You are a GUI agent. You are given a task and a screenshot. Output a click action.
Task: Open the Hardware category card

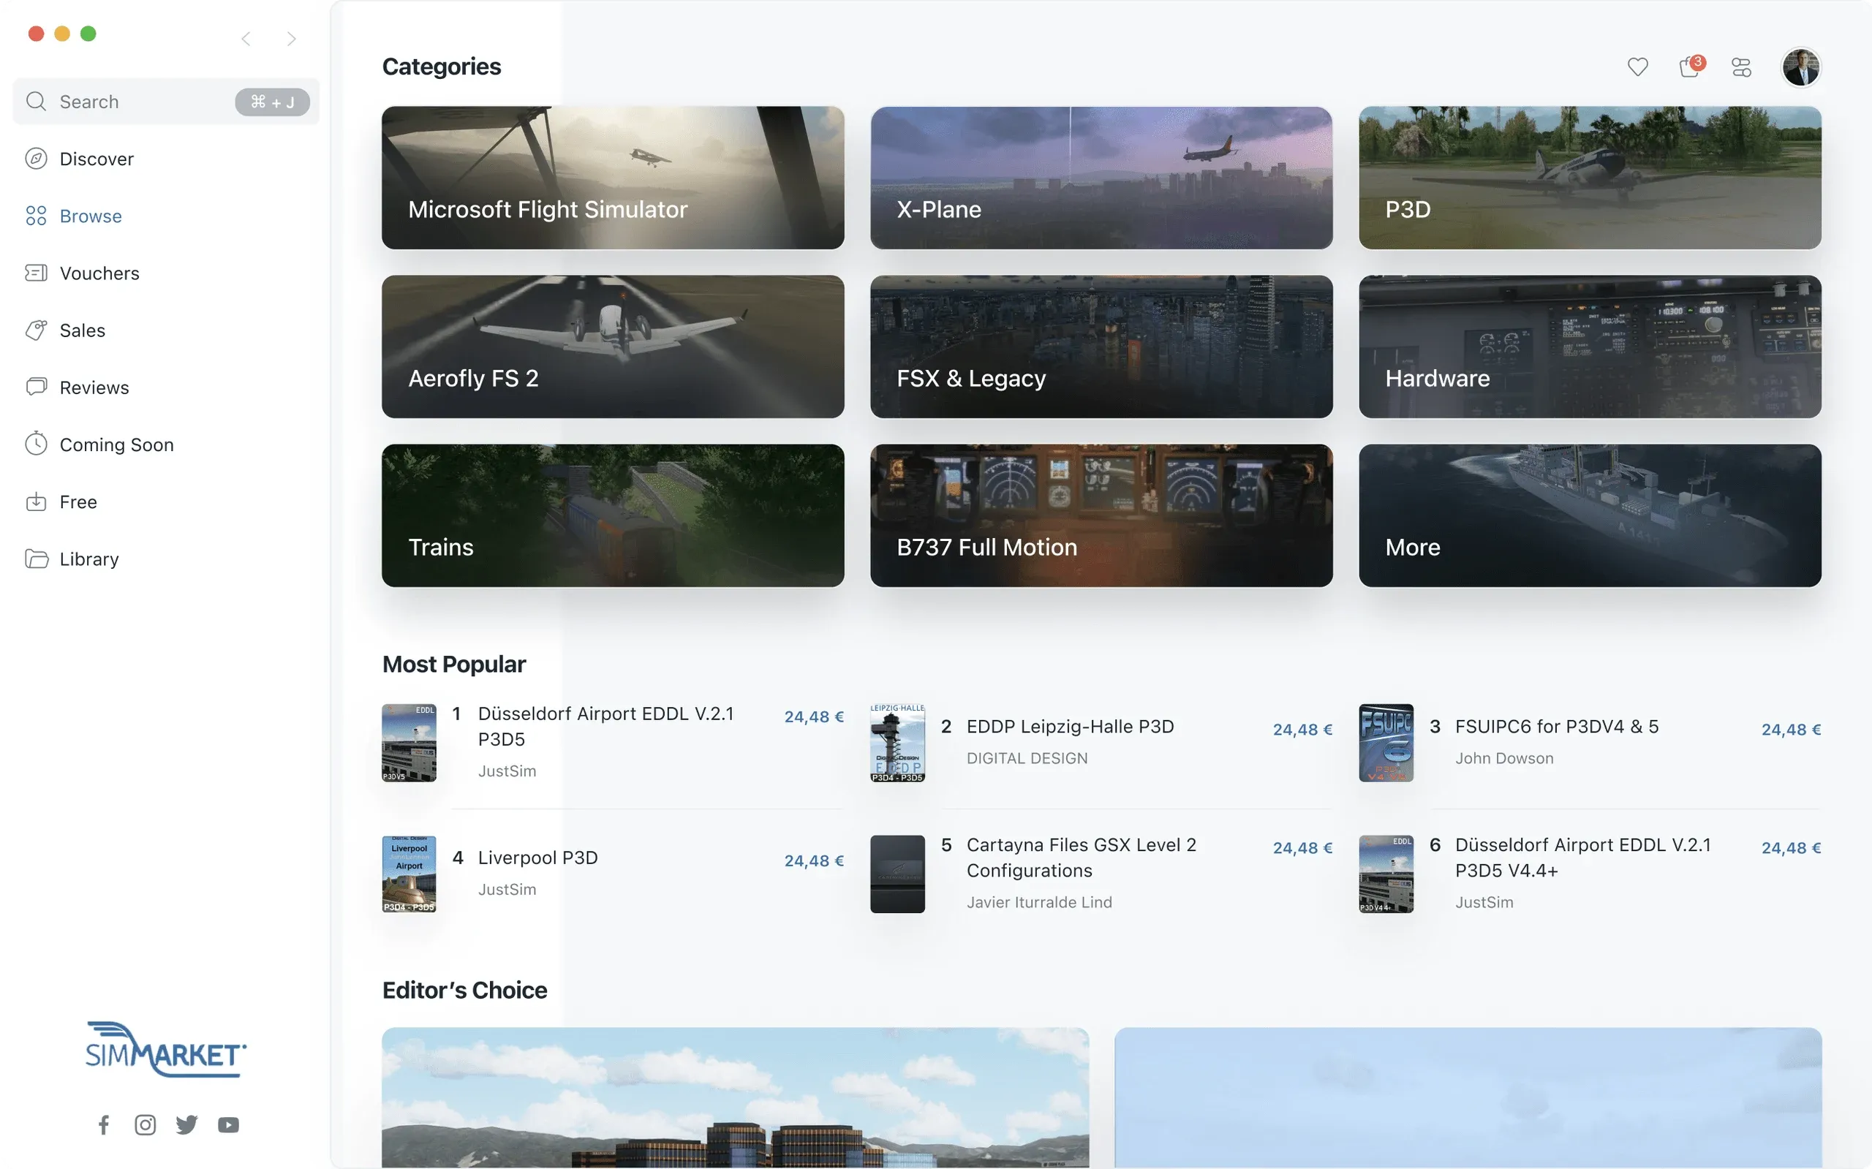pos(1590,347)
